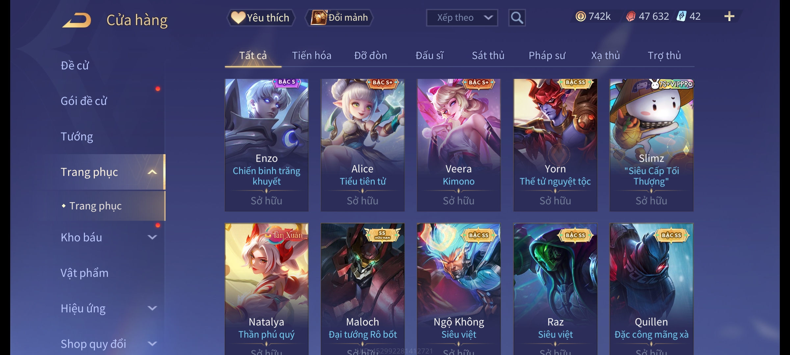Open the Gói đề cử menu
The height and width of the screenshot is (355, 790).
[x=84, y=101]
